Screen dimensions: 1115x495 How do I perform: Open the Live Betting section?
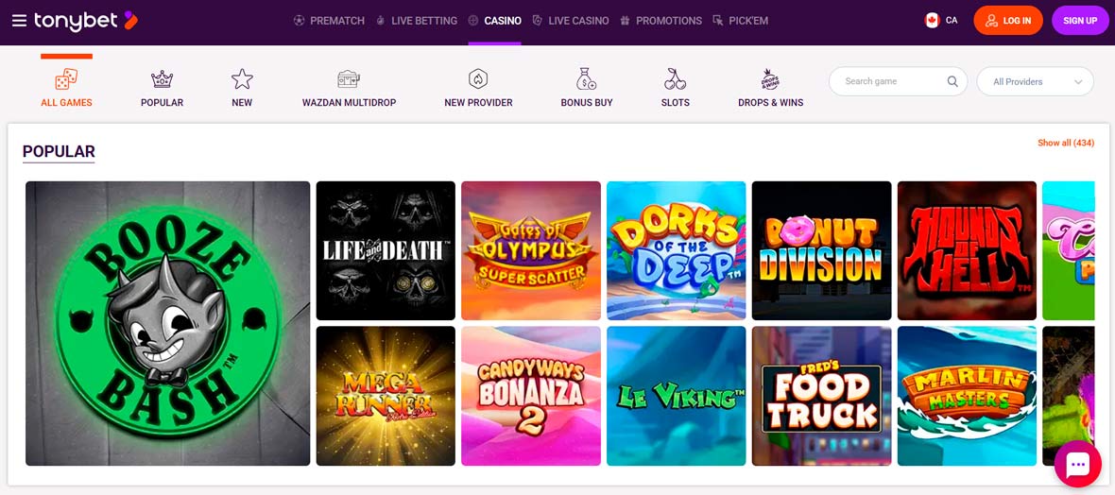pos(424,21)
